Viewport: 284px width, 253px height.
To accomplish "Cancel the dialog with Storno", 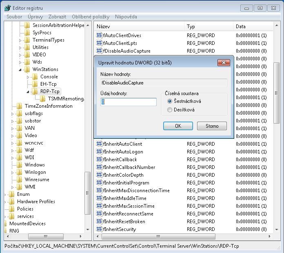I will (212, 126).
